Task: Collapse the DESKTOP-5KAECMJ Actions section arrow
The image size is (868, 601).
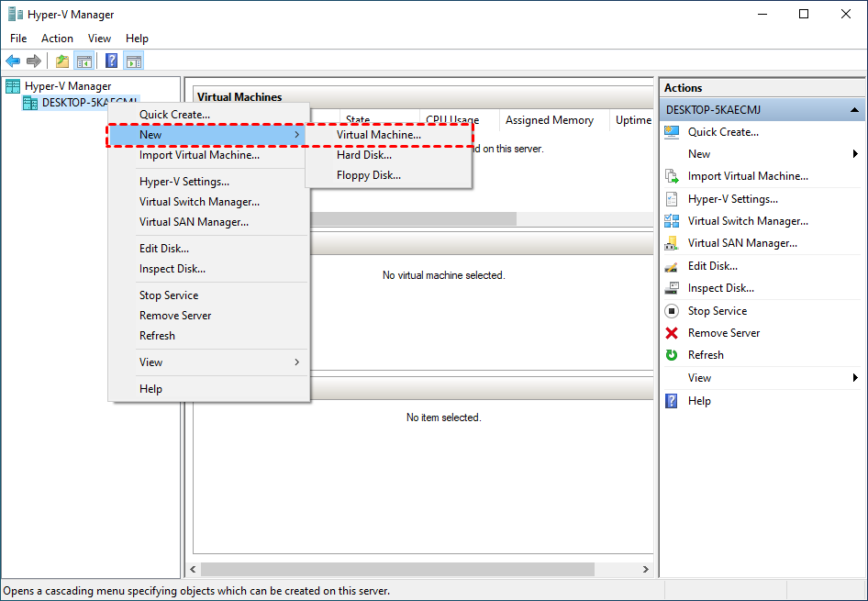Action: [x=855, y=110]
